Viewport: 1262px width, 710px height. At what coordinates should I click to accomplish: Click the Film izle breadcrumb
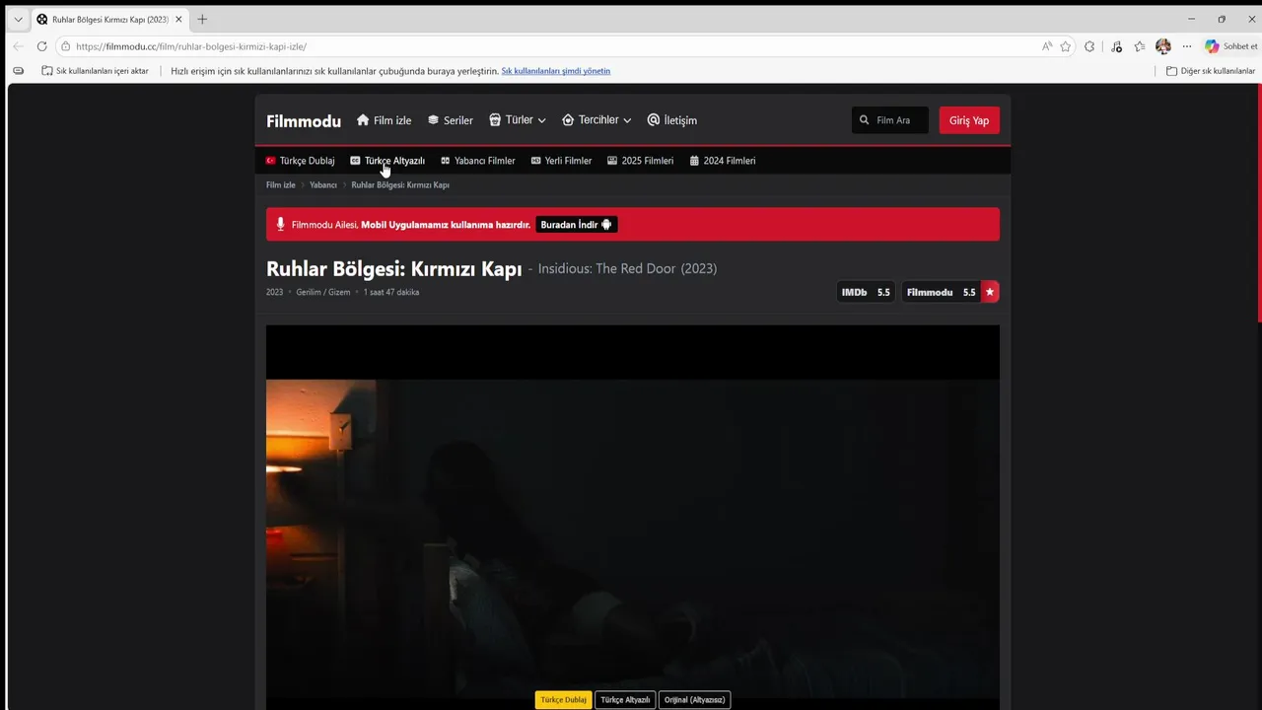point(281,185)
